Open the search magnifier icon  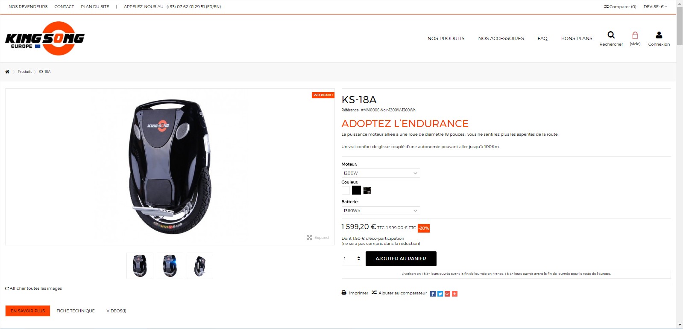click(x=611, y=35)
